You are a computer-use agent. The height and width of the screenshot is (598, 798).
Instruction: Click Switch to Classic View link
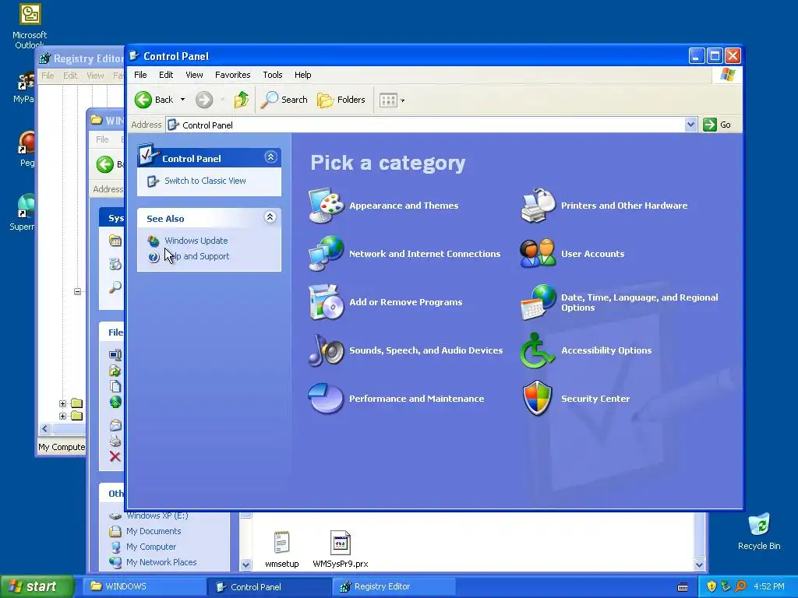205,181
